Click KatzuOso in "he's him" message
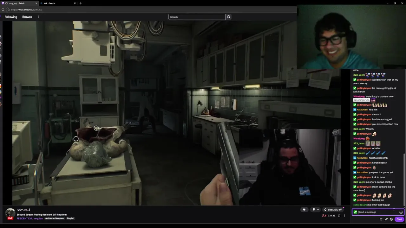 (x=362, y=110)
